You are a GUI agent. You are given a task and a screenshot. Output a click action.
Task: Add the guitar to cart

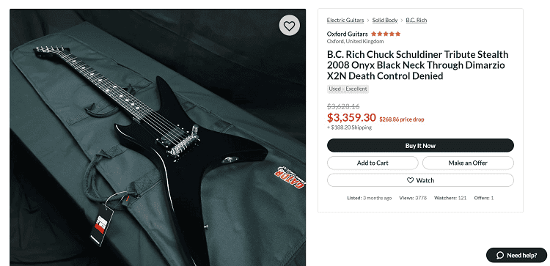[x=373, y=163]
